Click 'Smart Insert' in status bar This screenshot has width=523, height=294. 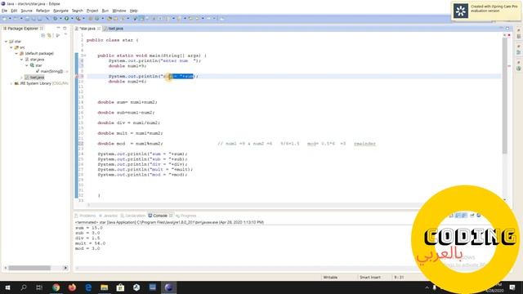pos(370,277)
